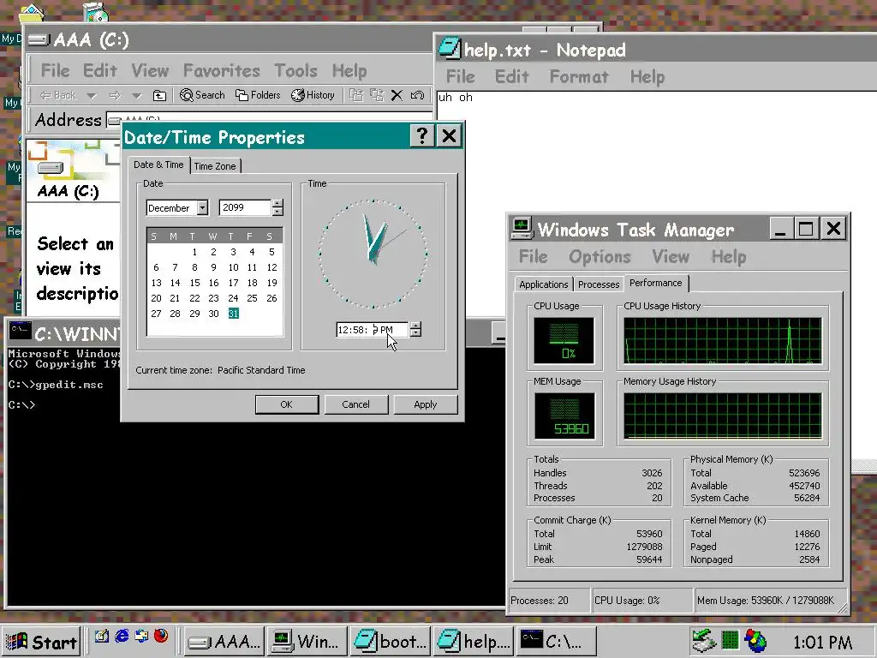This screenshot has height=658, width=877.
Task: Launch Internet Explorer from Quick Launch
Action: 122,637
